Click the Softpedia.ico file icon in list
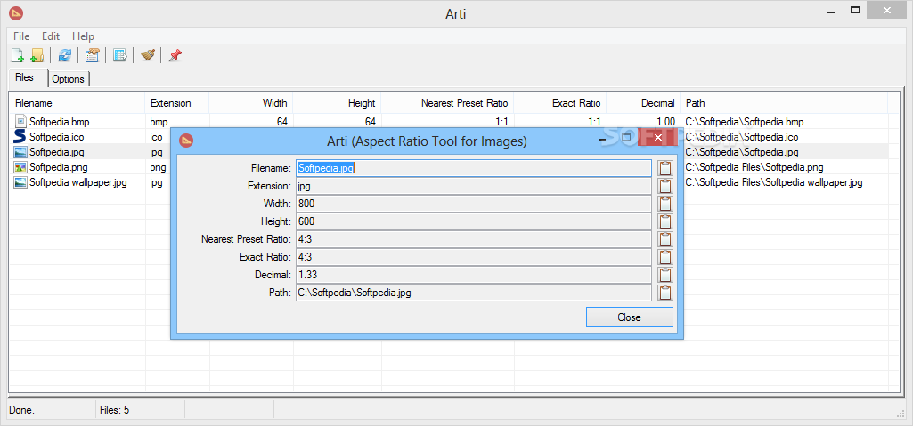The width and height of the screenshot is (913, 426). 20,137
